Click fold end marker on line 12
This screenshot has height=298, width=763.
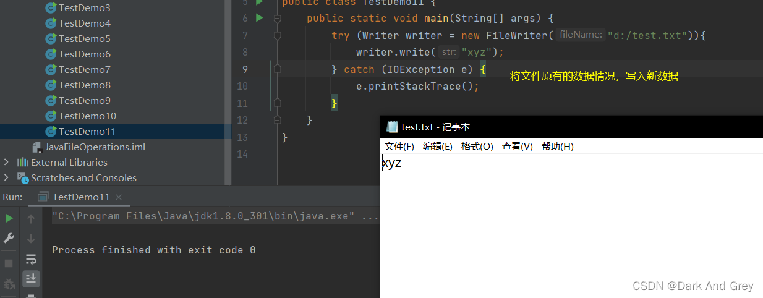pos(278,119)
